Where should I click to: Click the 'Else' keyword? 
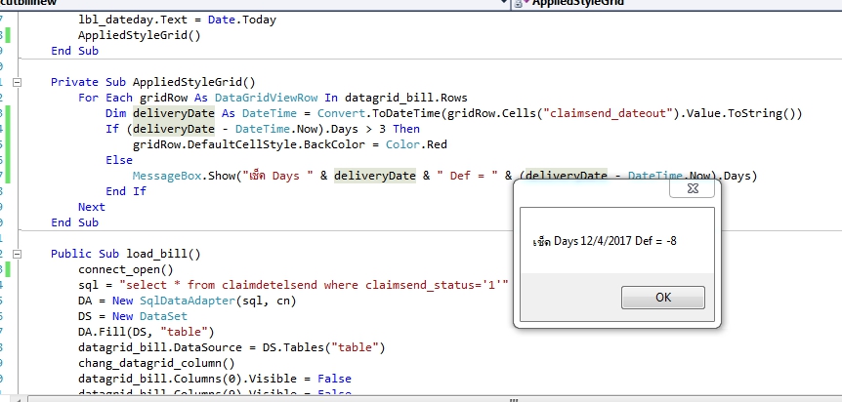(118, 160)
